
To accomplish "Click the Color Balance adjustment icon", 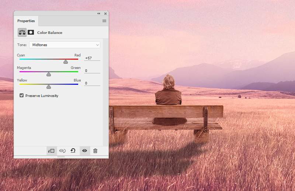I will 22,32.
